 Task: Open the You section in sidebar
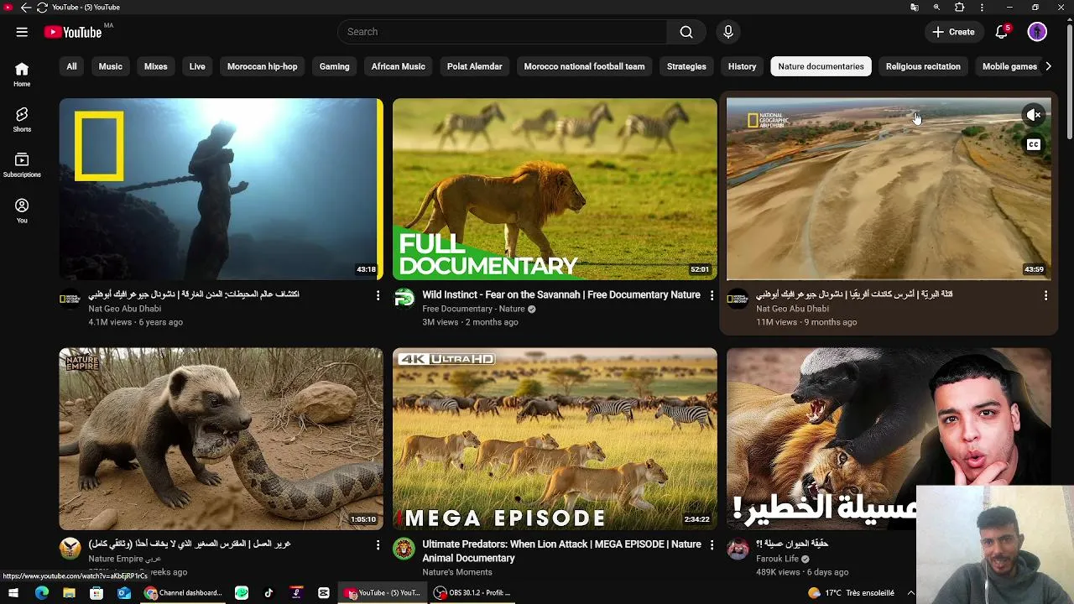[22, 211]
